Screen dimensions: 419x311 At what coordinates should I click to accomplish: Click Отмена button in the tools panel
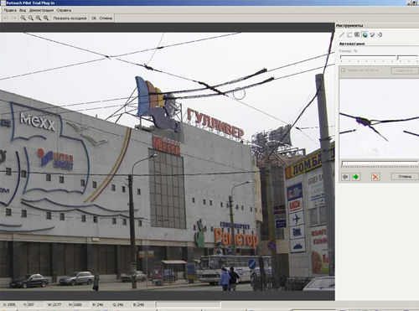405,177
